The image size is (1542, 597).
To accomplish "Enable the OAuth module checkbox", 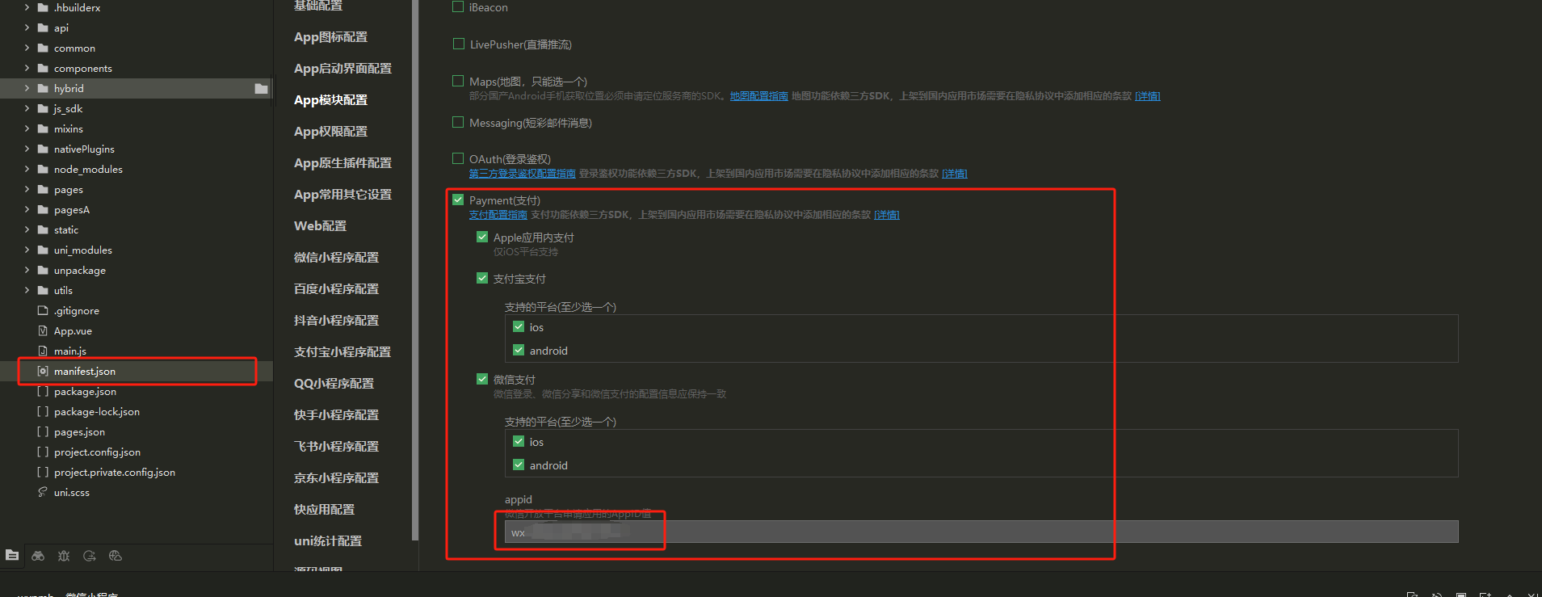I will pyautogui.click(x=458, y=158).
